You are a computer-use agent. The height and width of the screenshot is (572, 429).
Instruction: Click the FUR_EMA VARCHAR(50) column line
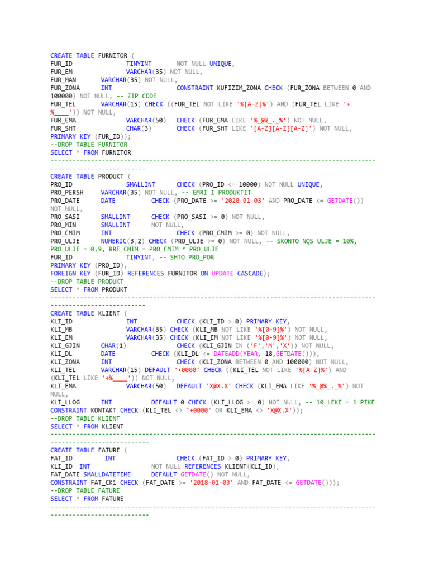pos(188,121)
